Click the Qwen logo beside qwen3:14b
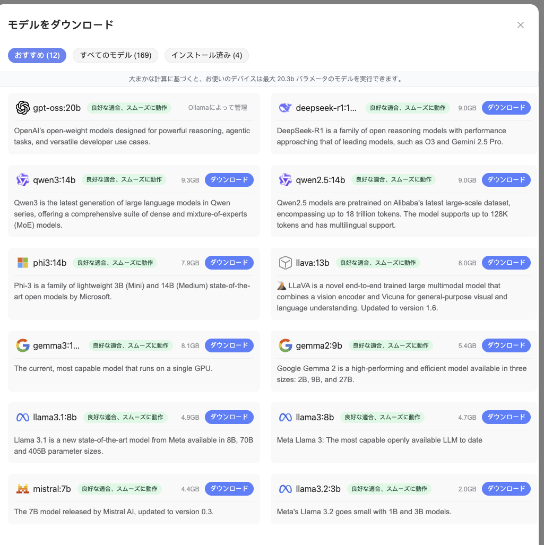This screenshot has width=544, height=545. (23, 180)
